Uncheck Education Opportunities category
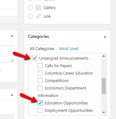 [x=40, y=103]
